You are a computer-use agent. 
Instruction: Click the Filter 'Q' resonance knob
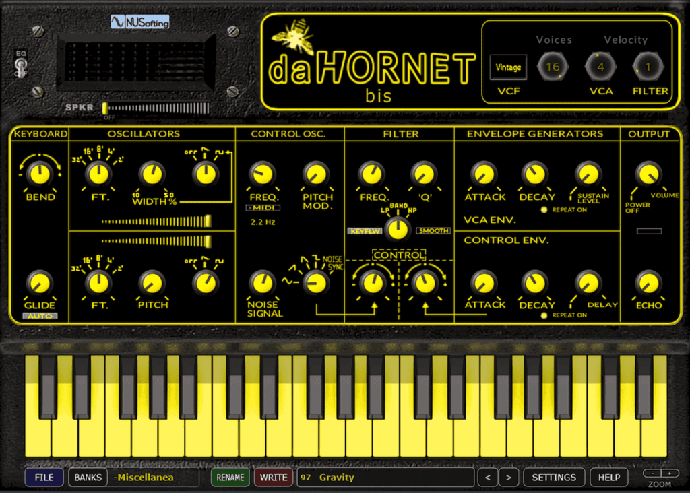tap(424, 174)
